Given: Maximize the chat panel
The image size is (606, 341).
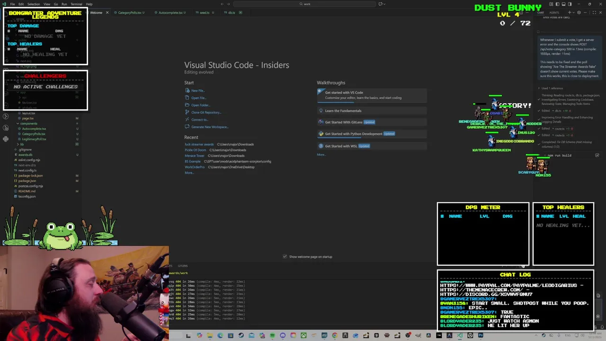Looking at the screenshot, I should pos(594,13).
